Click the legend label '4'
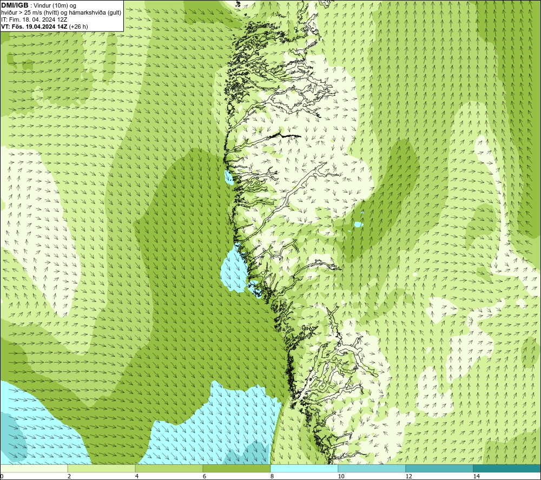The width and height of the screenshot is (541, 480). 137,477
